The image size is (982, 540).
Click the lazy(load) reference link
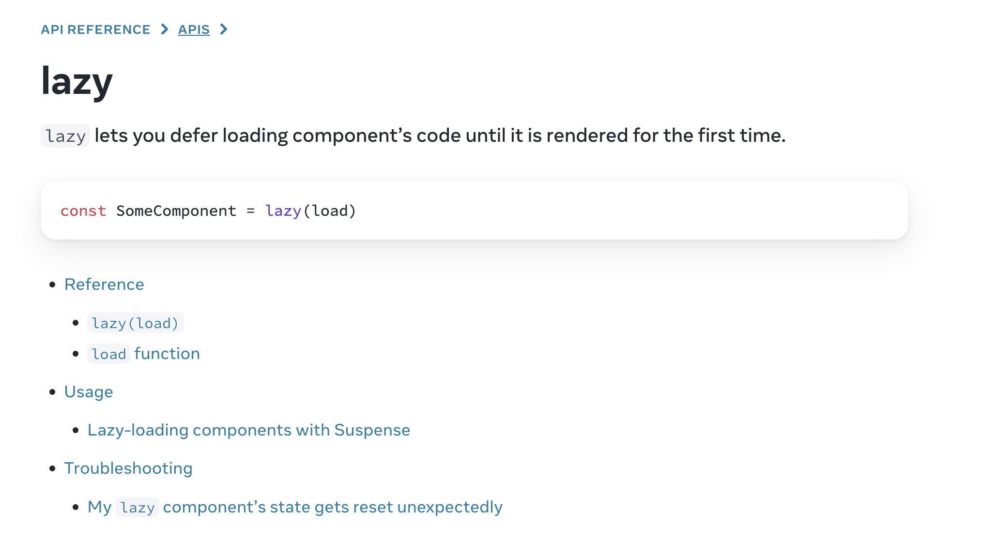click(x=135, y=323)
